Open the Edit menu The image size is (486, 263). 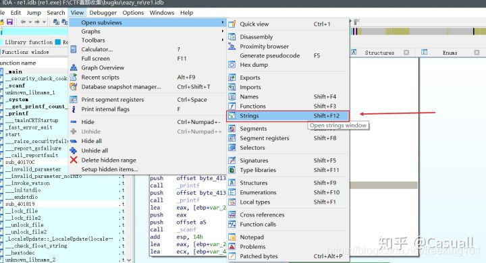coord(16,13)
